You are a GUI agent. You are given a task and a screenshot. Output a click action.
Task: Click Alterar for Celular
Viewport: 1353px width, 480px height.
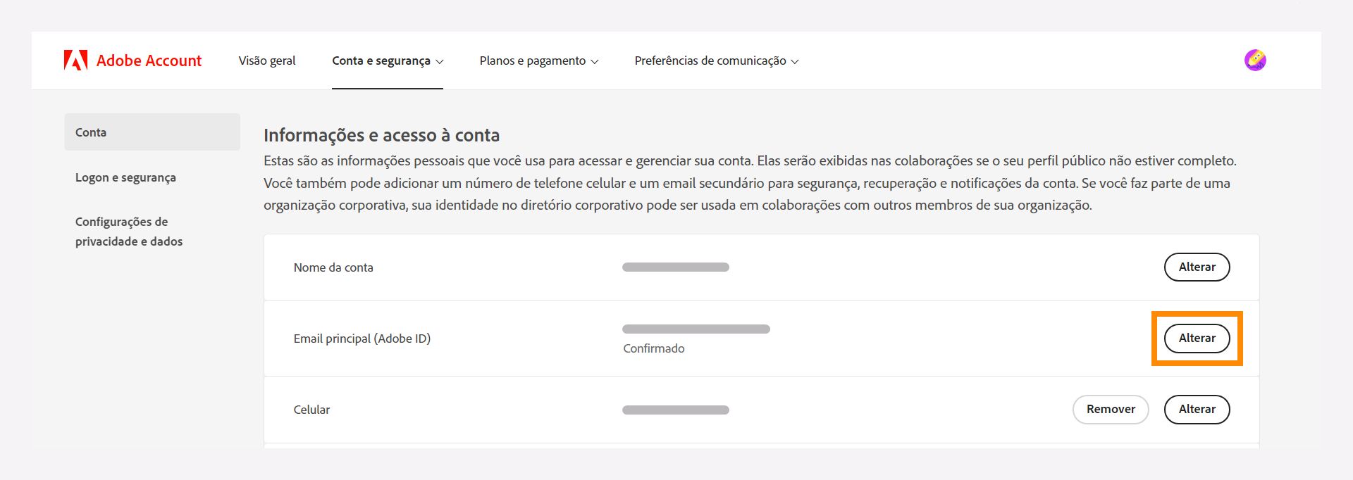click(1197, 409)
